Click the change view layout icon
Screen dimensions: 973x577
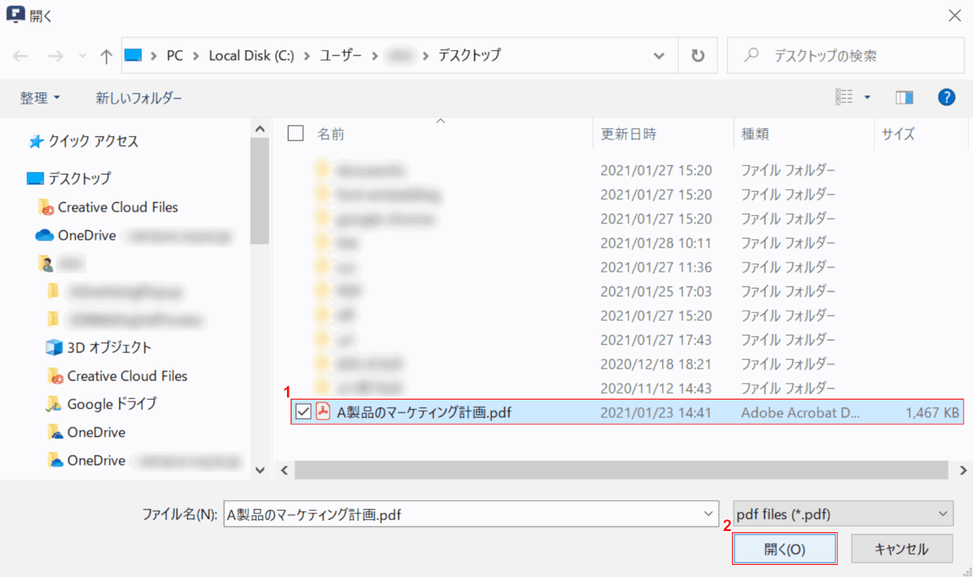(x=845, y=97)
